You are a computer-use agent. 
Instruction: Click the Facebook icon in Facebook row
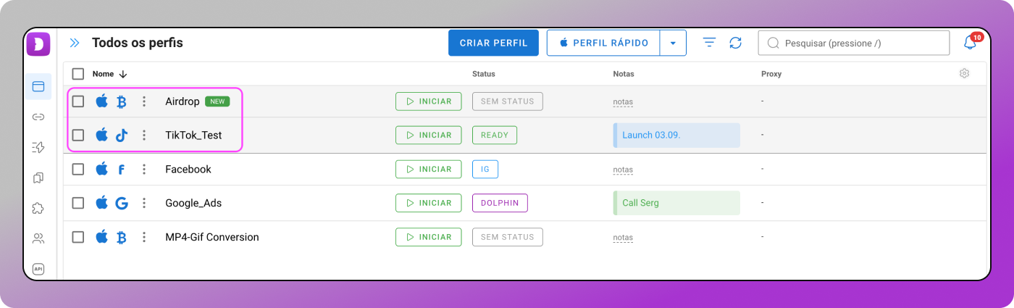[122, 170]
